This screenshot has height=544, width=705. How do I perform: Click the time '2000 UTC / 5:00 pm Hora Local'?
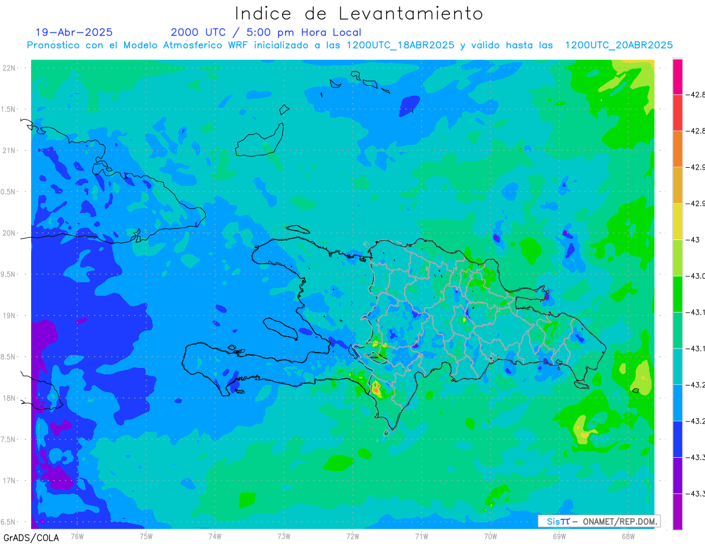coord(266,32)
